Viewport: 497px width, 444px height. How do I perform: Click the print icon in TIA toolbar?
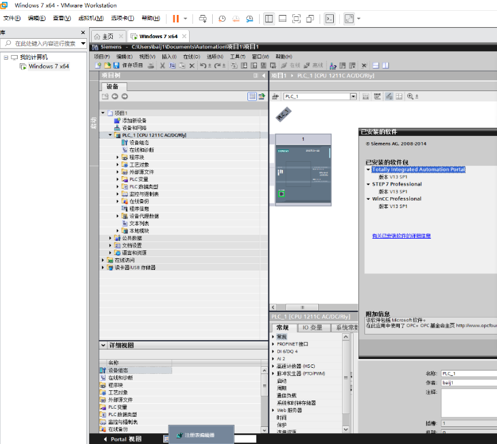tap(151, 65)
